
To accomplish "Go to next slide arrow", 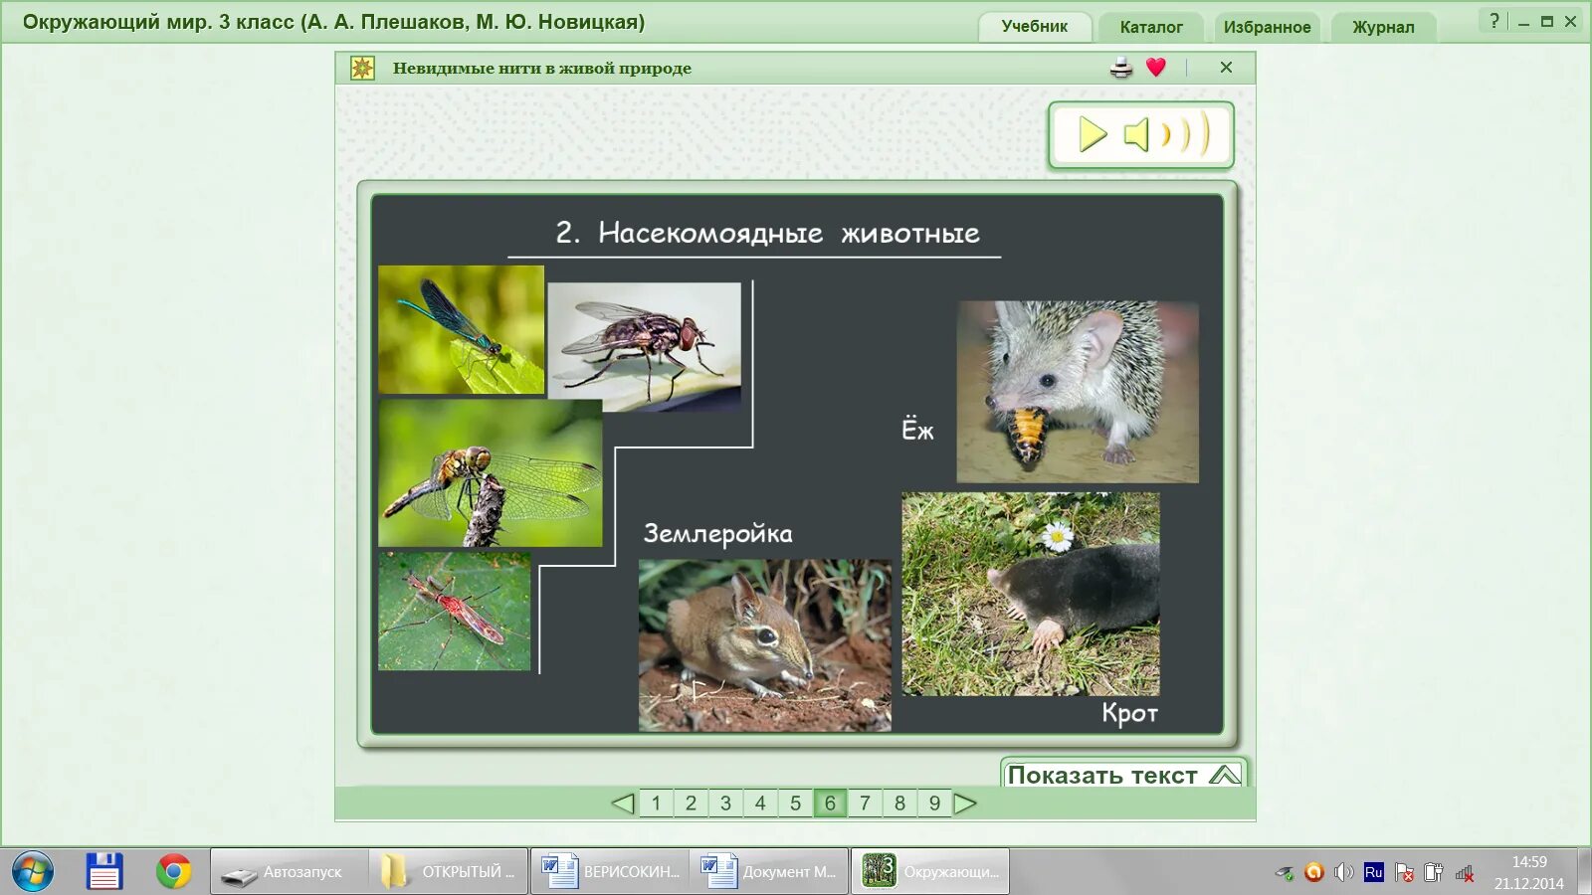I will click(x=965, y=803).
